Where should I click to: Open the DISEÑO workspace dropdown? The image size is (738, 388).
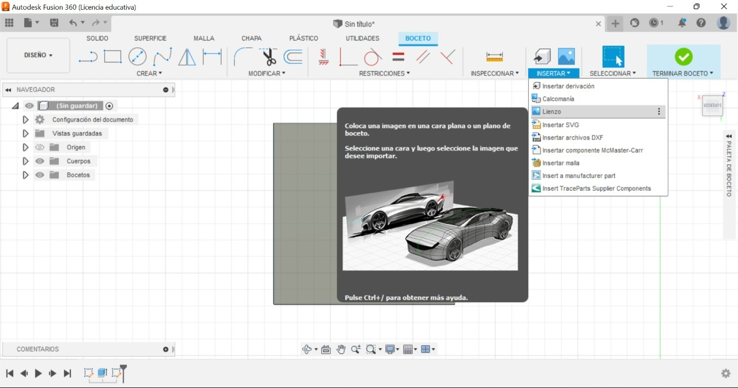click(38, 55)
